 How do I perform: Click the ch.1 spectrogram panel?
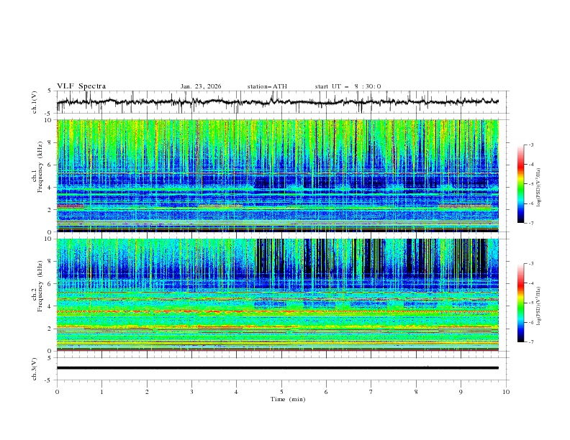click(x=277, y=175)
